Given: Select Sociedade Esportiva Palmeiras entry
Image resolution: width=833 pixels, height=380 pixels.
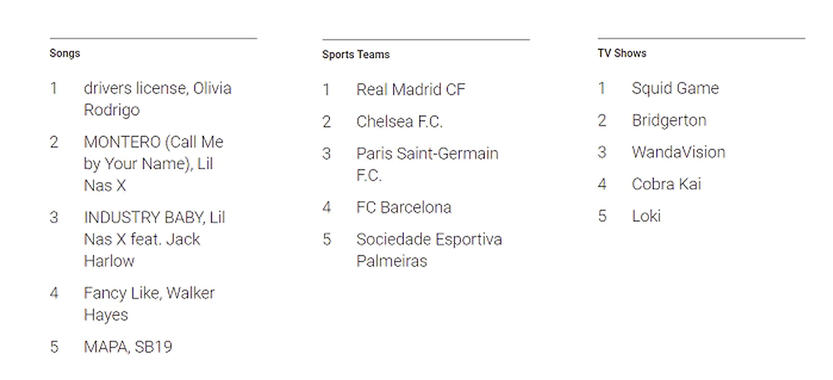Looking at the screenshot, I should 429,250.
